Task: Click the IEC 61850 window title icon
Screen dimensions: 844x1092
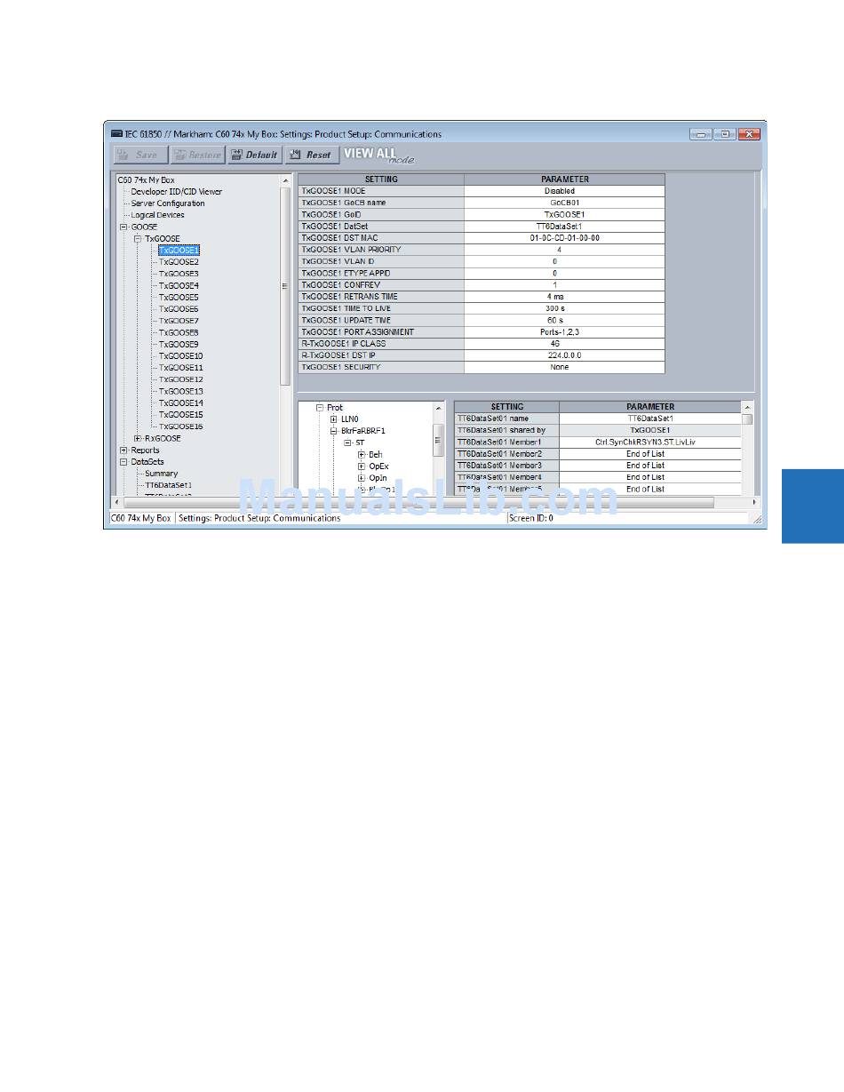Action: pyautogui.click(x=115, y=134)
